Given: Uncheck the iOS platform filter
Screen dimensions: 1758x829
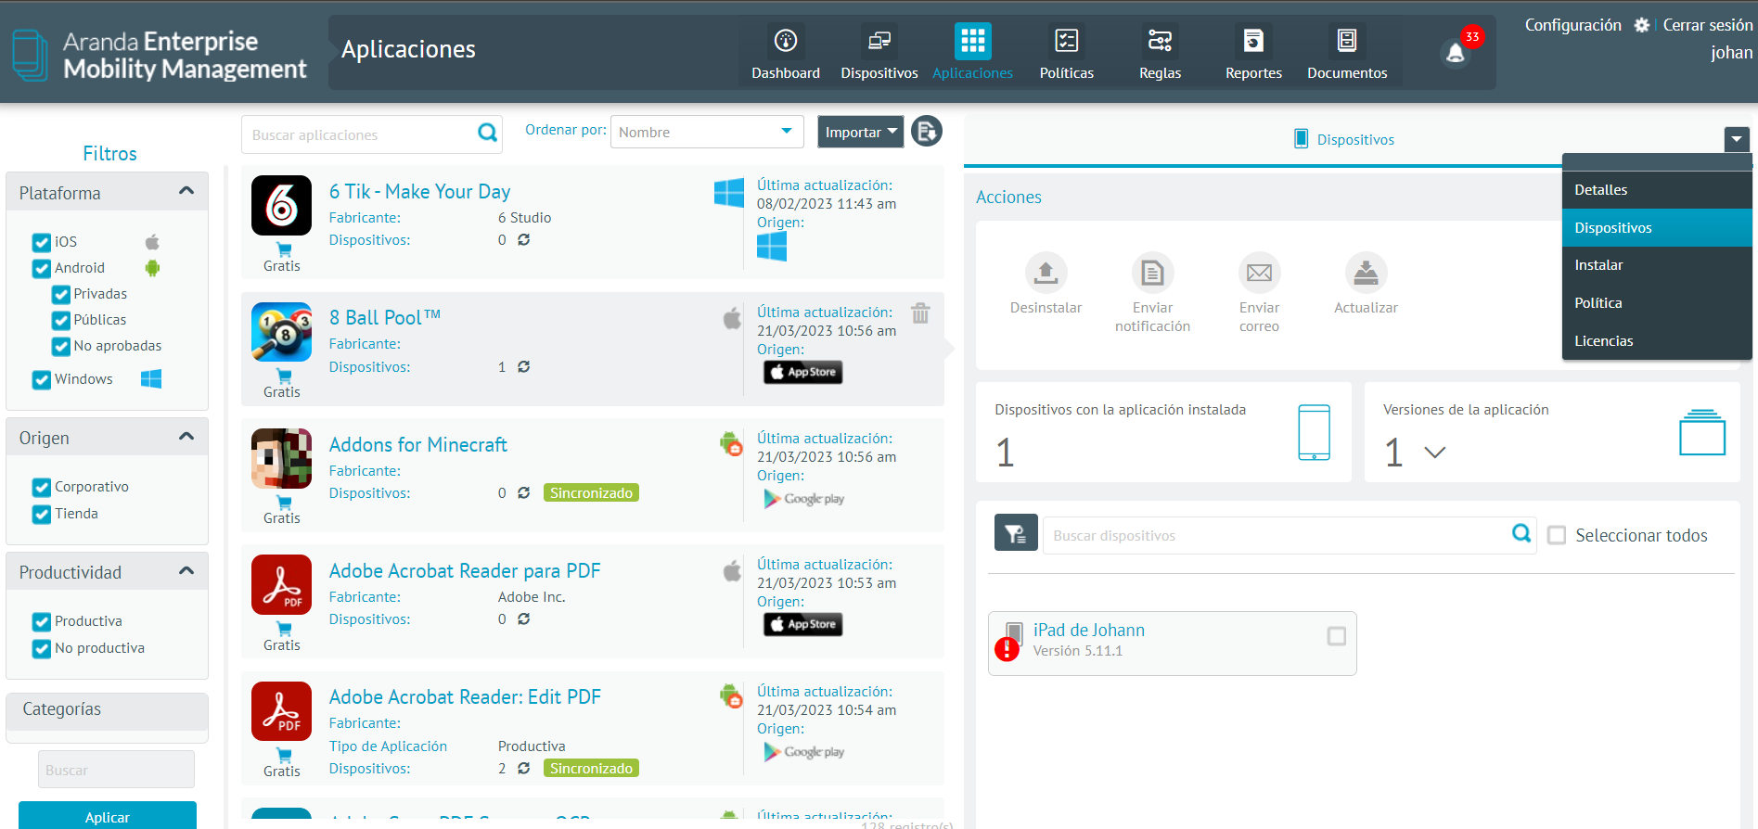Looking at the screenshot, I should tap(42, 242).
